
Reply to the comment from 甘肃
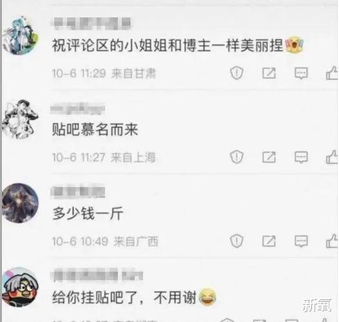[301, 73]
